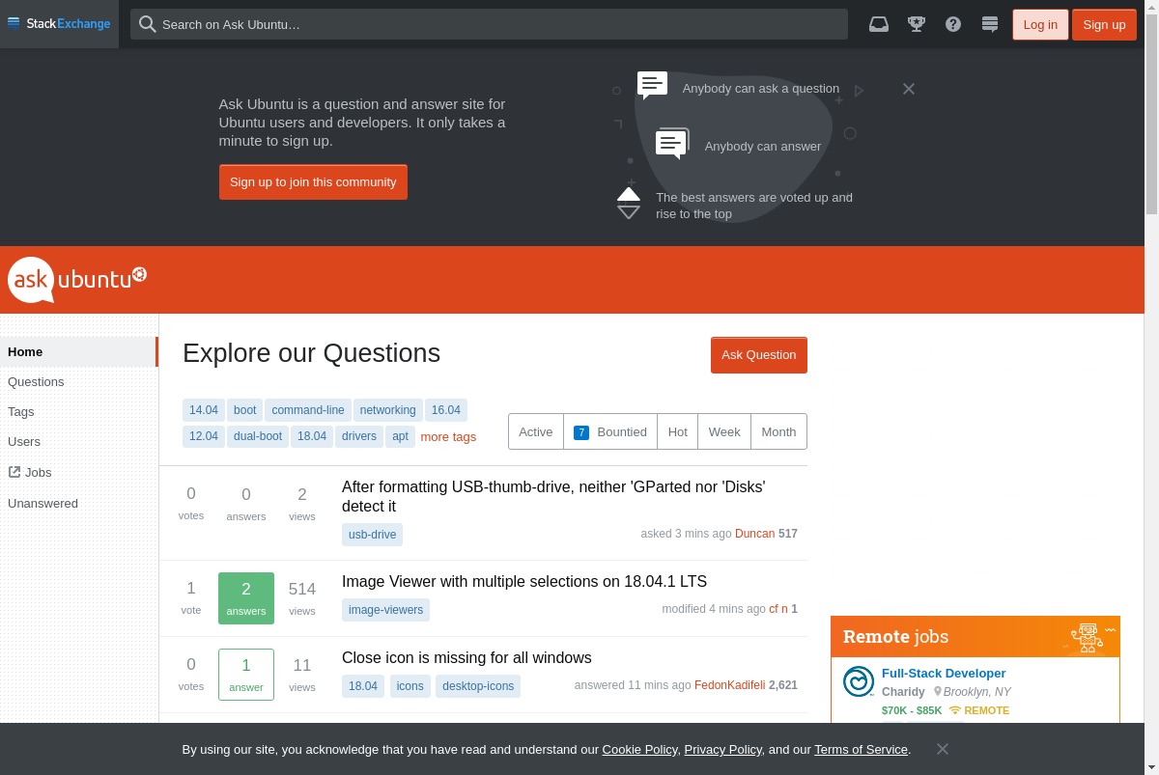The width and height of the screenshot is (1159, 775).
Task: Open question about formatting USB-thumb-drive
Action: tap(553, 496)
